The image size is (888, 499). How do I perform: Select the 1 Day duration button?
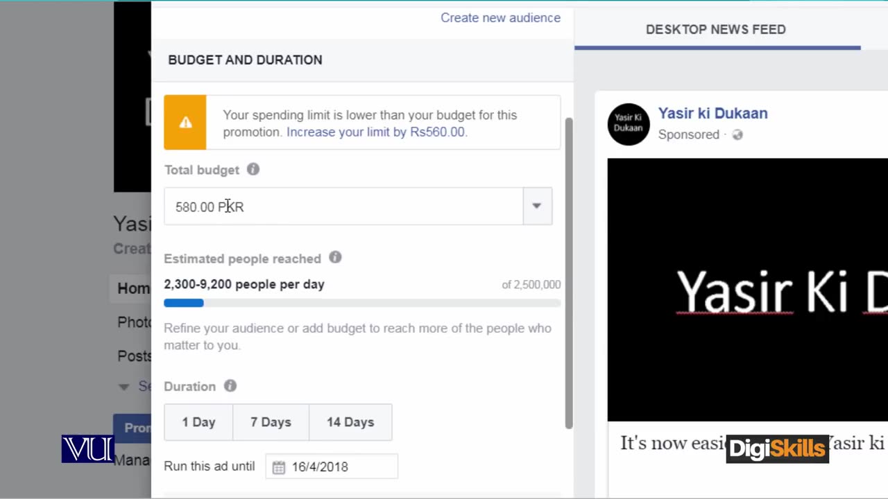pyautogui.click(x=198, y=422)
